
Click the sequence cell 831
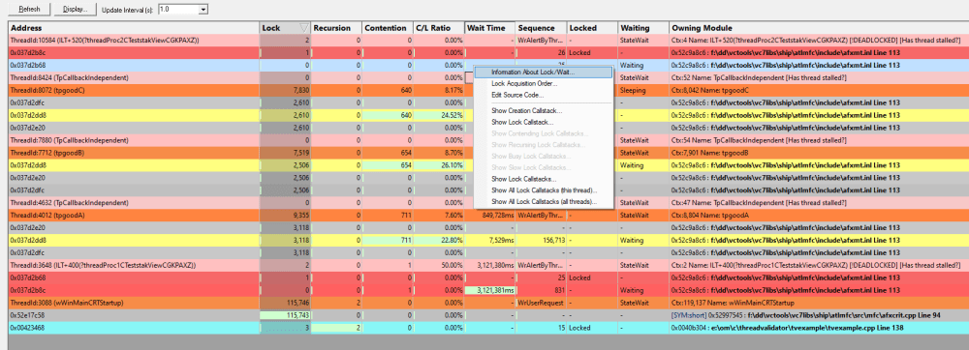click(542, 290)
